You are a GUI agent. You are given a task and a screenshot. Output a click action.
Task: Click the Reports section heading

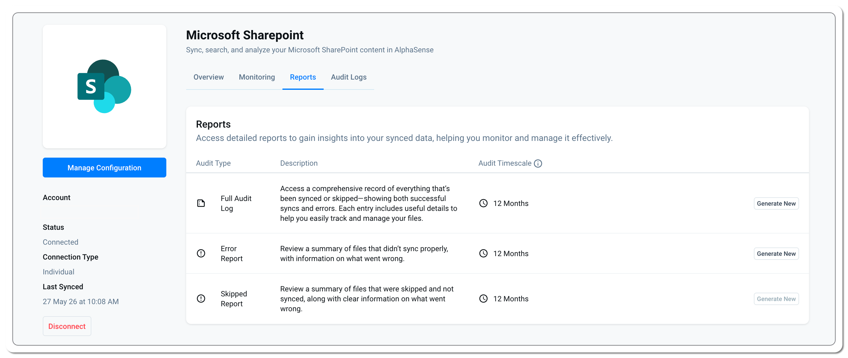(x=213, y=124)
